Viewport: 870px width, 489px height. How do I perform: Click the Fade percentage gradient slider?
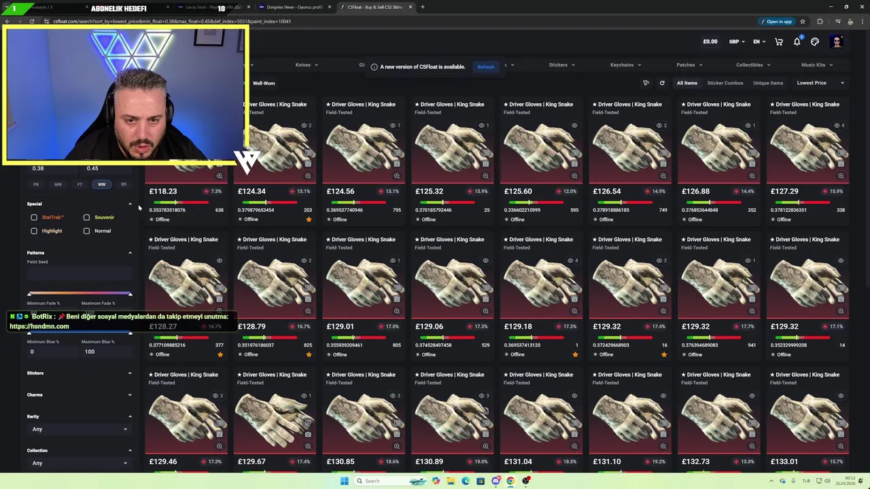[80, 294]
